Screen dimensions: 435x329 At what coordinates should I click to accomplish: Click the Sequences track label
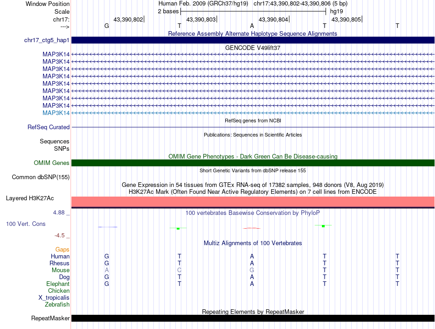[54, 141]
